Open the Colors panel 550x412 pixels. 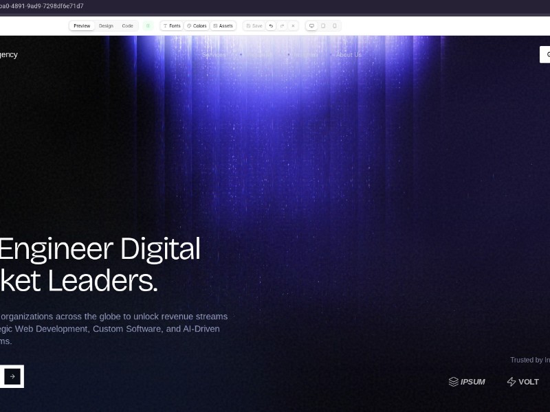click(197, 26)
